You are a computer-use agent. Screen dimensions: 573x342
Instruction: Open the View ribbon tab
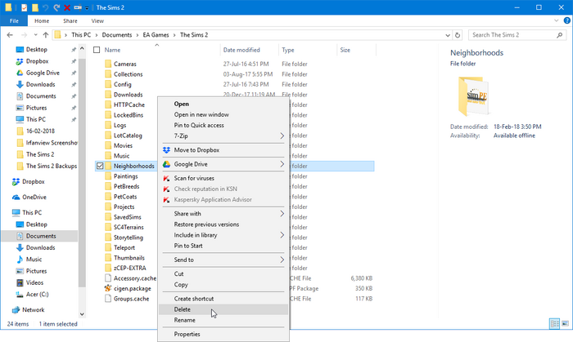97,20
